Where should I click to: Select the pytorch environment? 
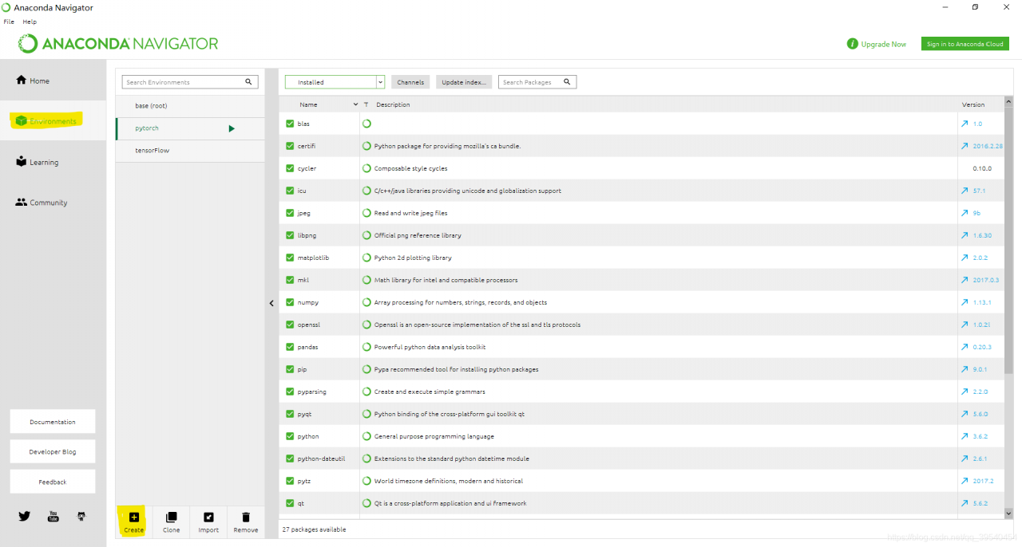click(190, 128)
